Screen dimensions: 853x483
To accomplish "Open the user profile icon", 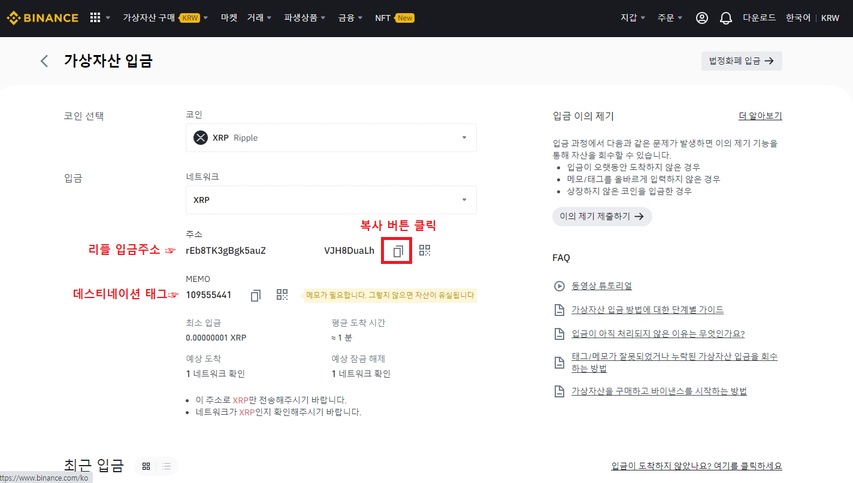I will (x=702, y=18).
